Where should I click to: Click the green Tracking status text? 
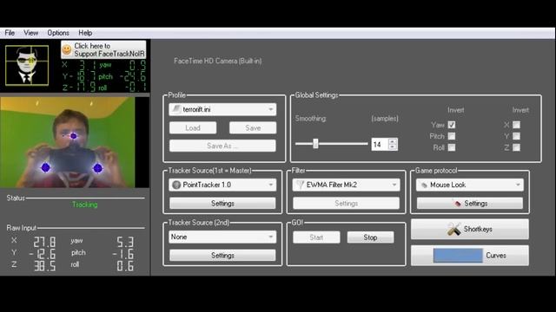(x=85, y=205)
